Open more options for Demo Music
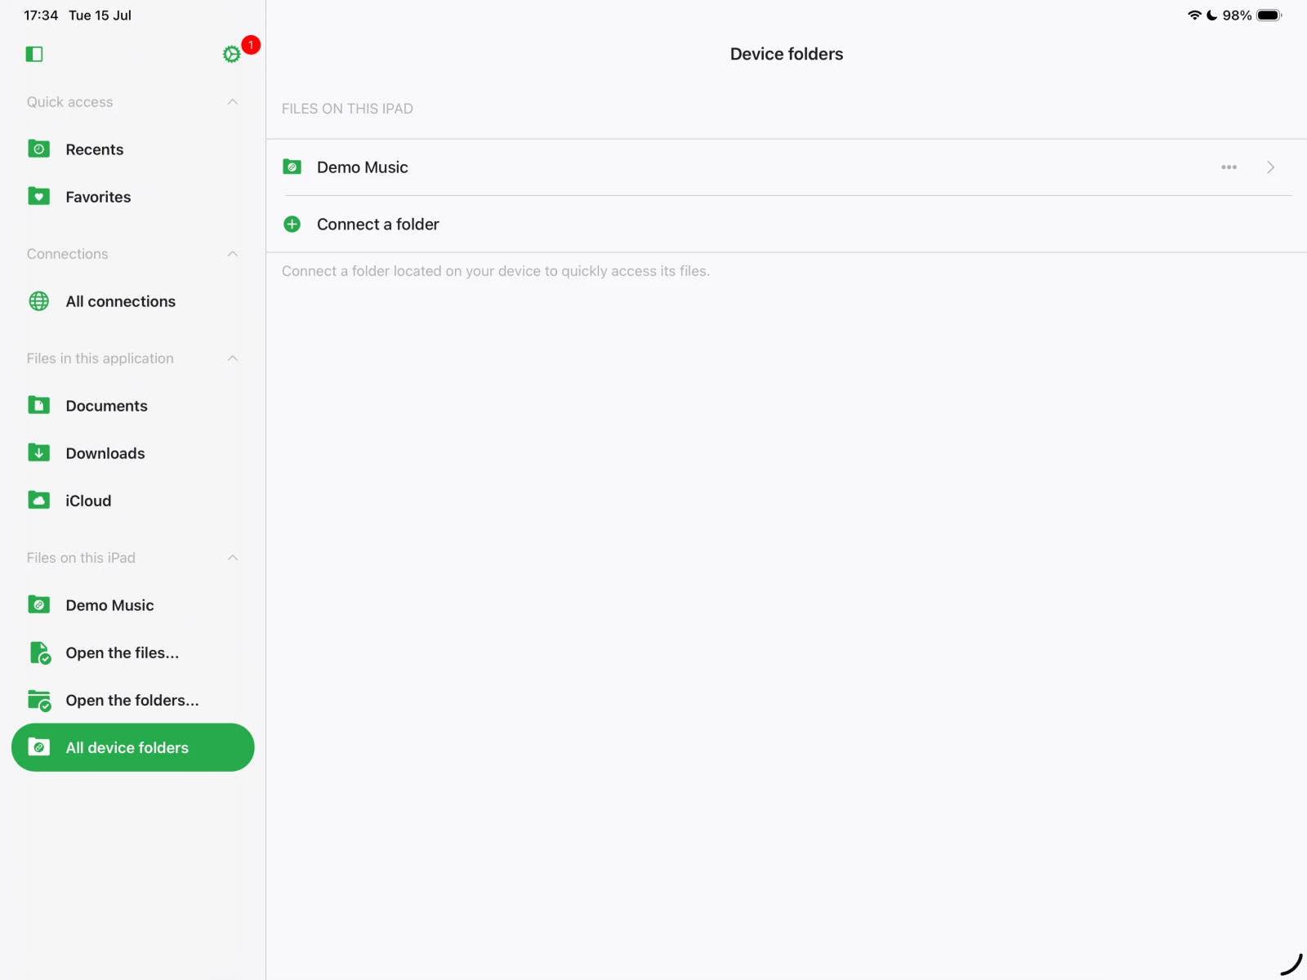The image size is (1307, 980). (1229, 167)
